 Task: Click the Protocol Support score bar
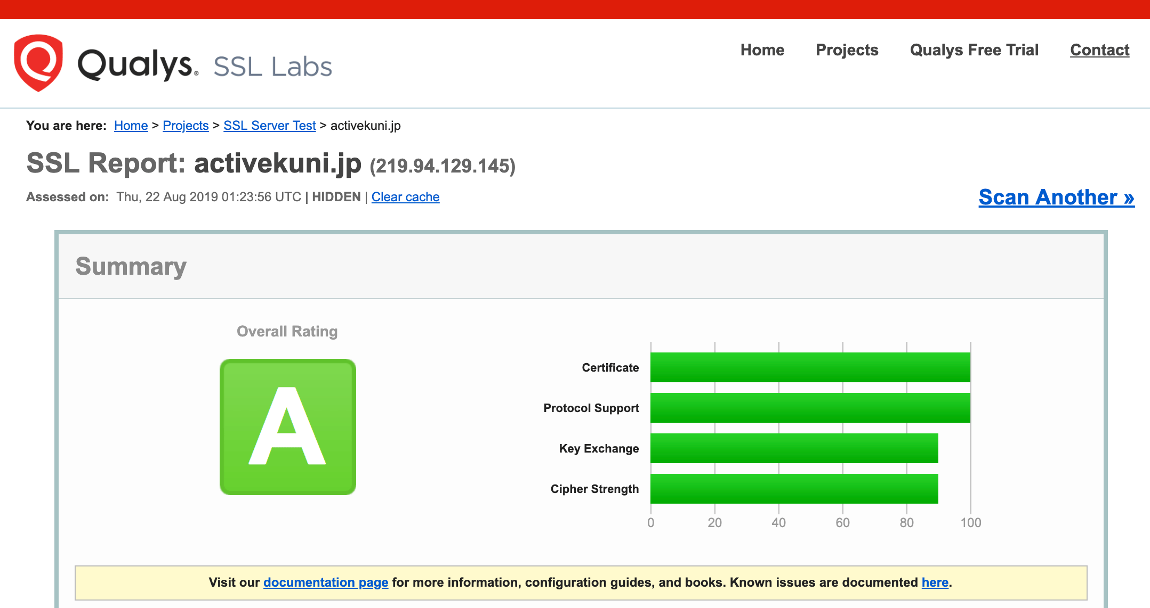[x=810, y=408]
